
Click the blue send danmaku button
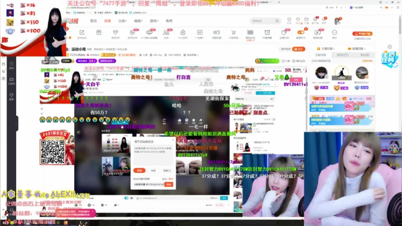[224, 198]
